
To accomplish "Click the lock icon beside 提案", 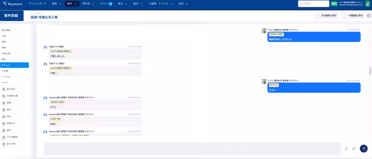I will pyautogui.click(x=4, y=103).
